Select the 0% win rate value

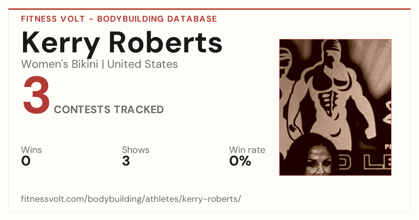[240, 161]
